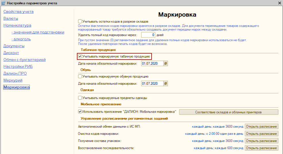The width and height of the screenshot is (283, 154).
Task: Open schedule for 'Восстановление последовательности'
Action: [x=261, y=148]
